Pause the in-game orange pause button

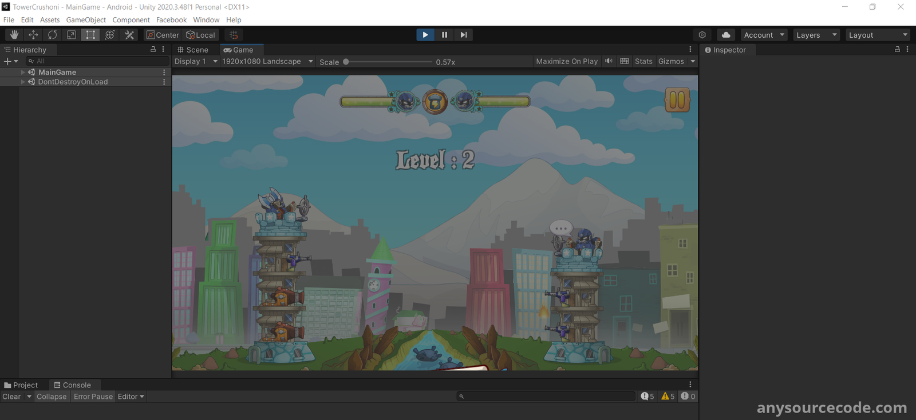(677, 100)
